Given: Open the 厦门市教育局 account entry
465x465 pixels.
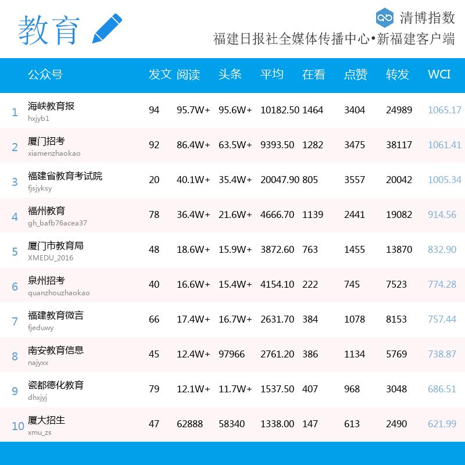Looking at the screenshot, I should coord(56,246).
